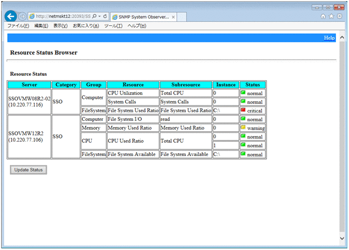
Task: Open the お気に入り(A) menu
Action: point(86,26)
